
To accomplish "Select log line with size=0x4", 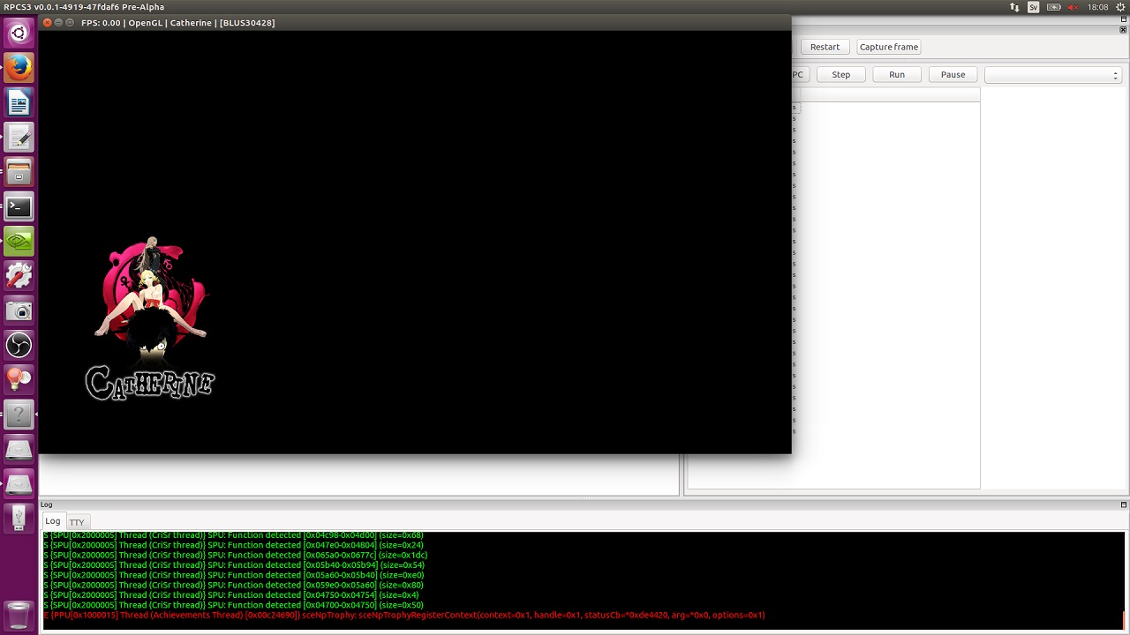I will point(231,595).
